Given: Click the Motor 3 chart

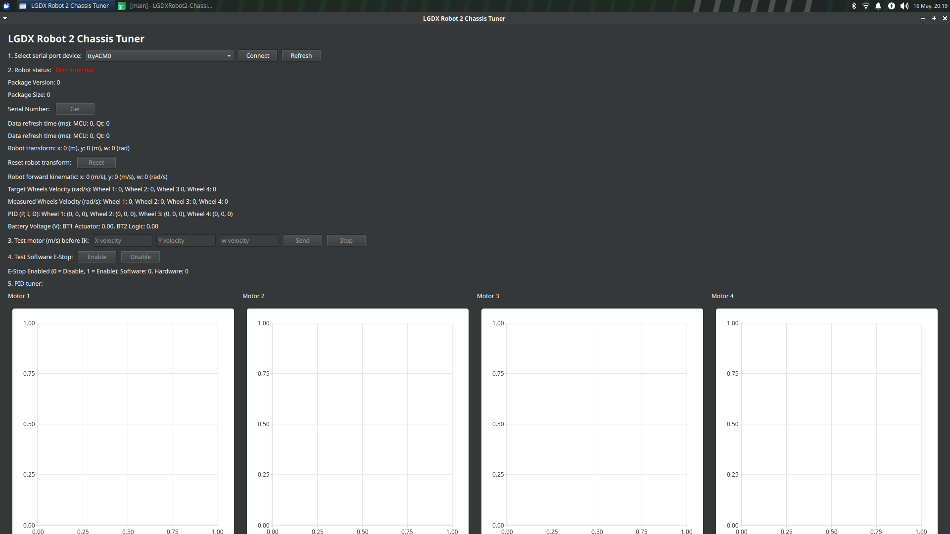Looking at the screenshot, I should pos(592,421).
